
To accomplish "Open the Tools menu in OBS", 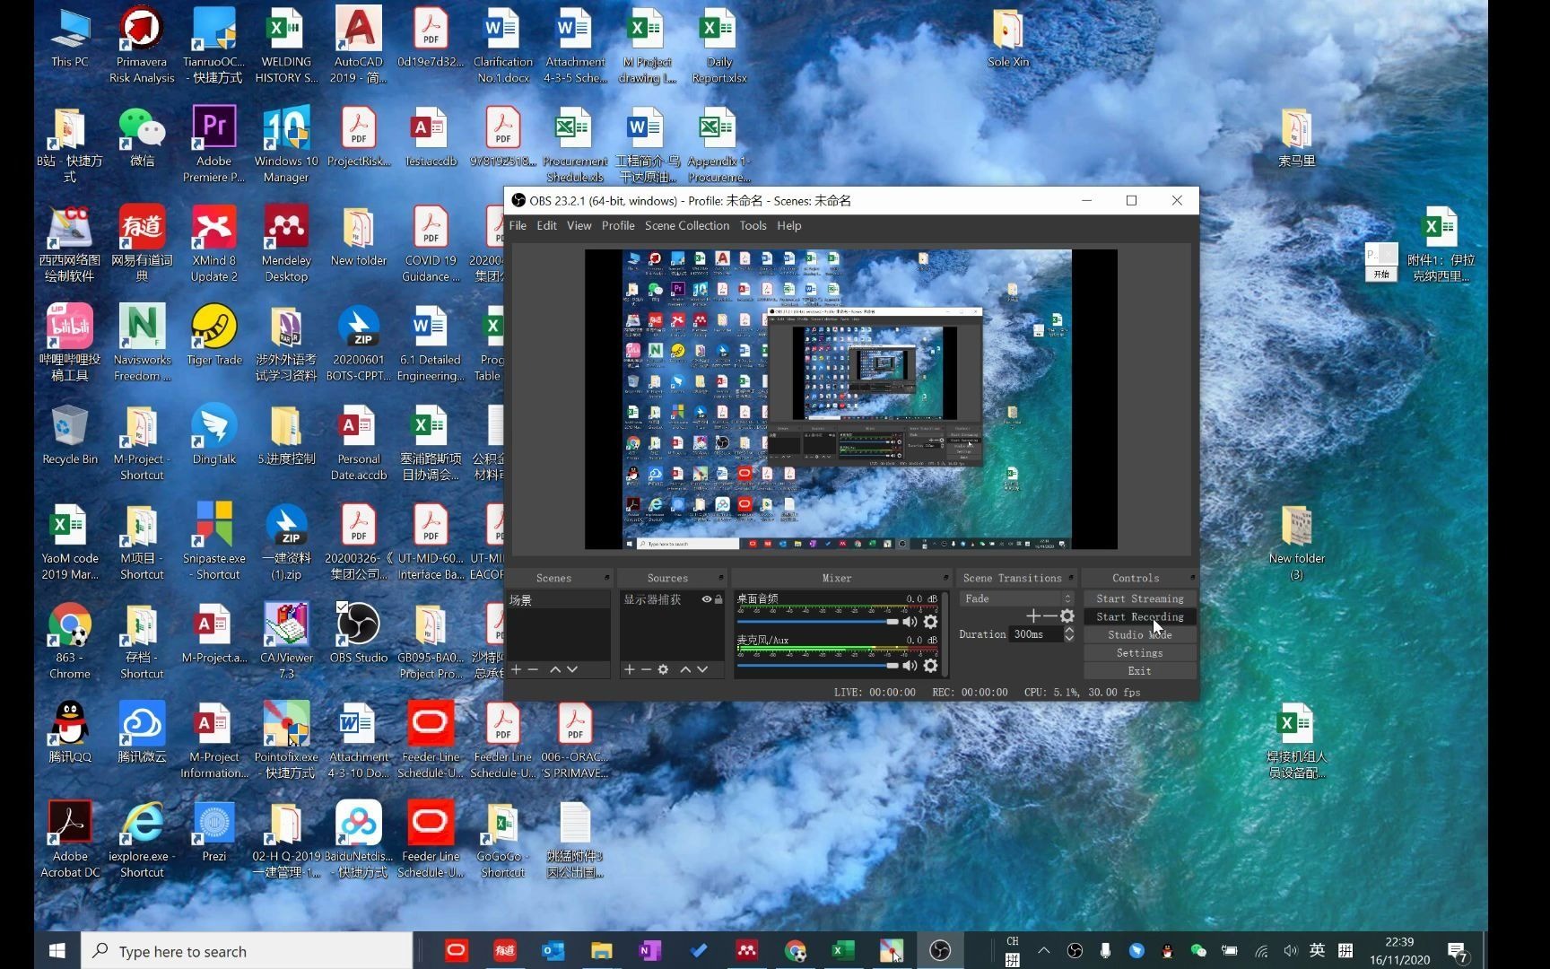I will 753,226.
